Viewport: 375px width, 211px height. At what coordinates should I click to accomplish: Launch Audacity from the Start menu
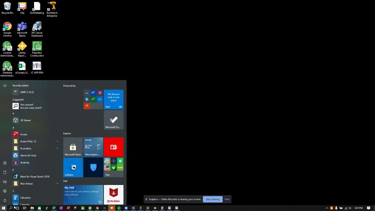tap(35, 162)
